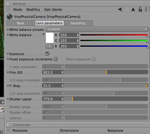This screenshot has width=150, height=134.
Task: Open the Modifica menu
Action: 33,9
